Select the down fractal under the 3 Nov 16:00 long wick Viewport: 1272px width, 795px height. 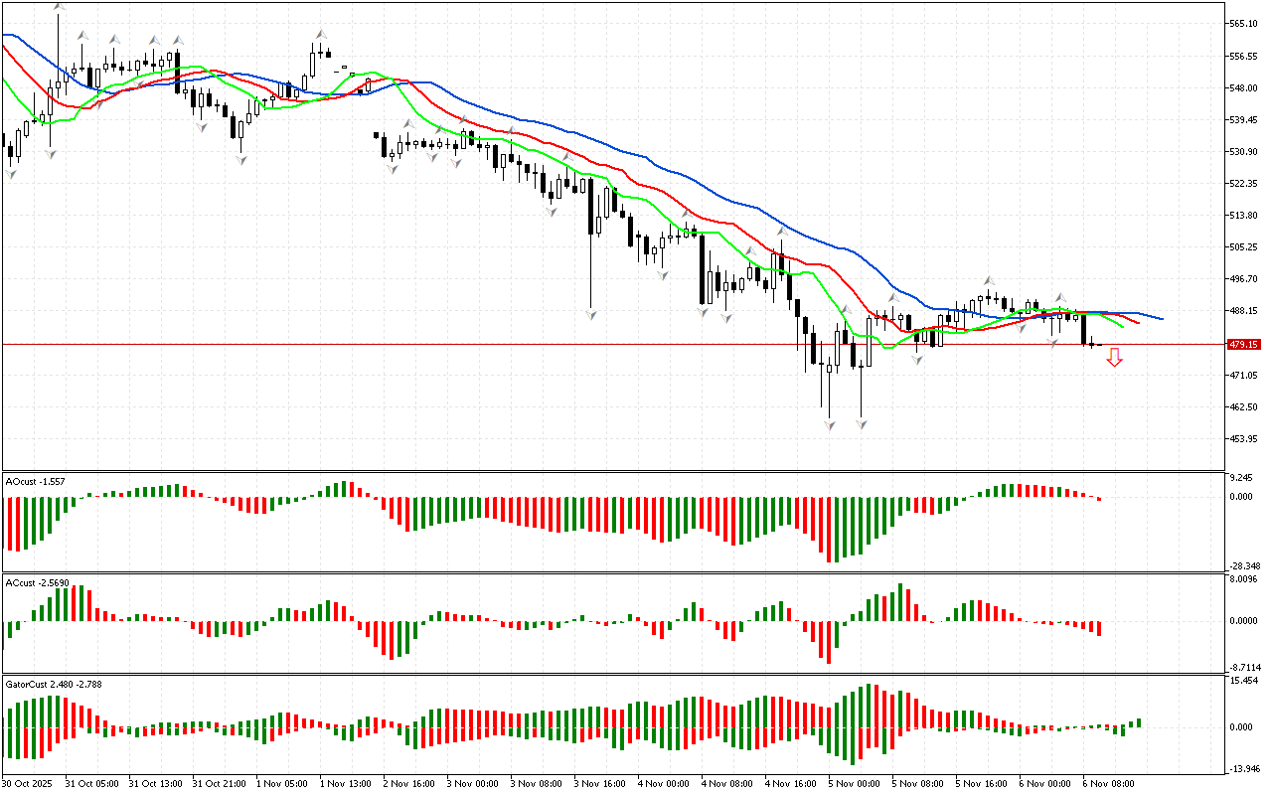(x=591, y=314)
